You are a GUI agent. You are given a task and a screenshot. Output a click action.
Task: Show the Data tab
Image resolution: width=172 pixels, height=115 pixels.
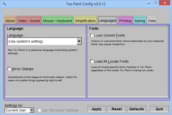(x=152, y=20)
